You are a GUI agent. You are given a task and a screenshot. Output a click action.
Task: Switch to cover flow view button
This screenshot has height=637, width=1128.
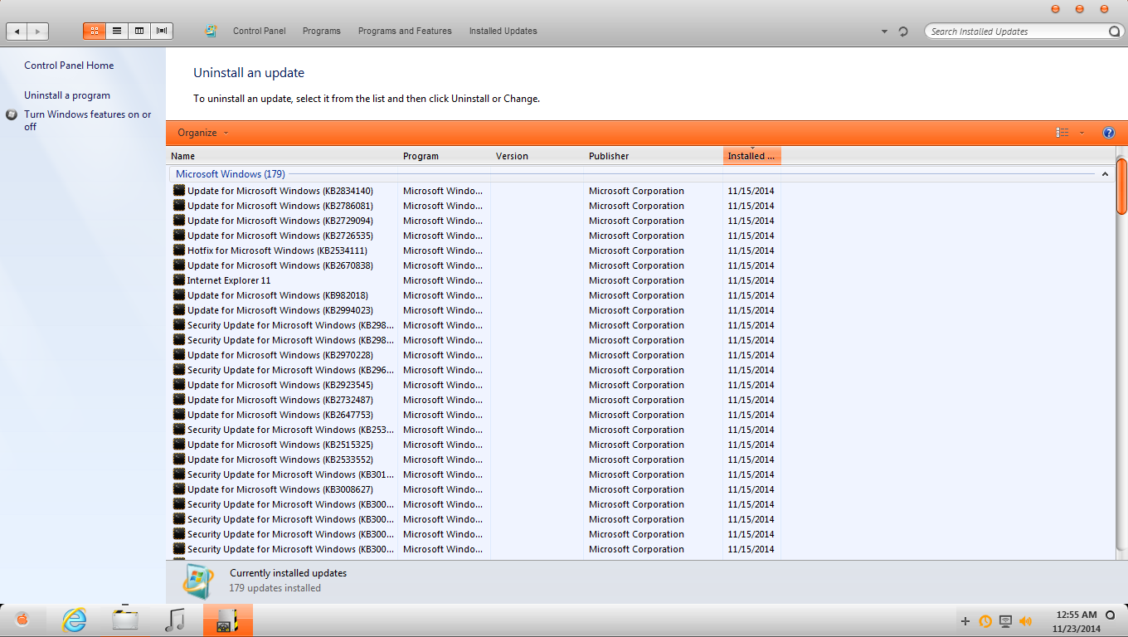click(162, 31)
